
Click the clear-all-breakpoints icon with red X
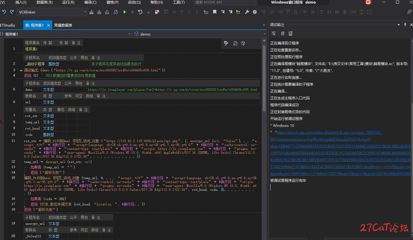(x=157, y=12)
